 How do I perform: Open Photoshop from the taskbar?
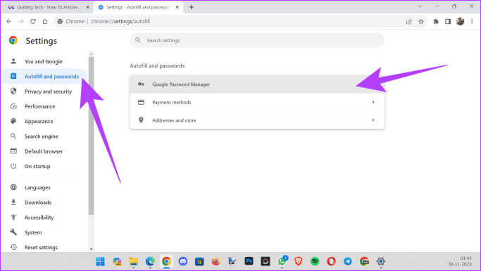click(249, 261)
